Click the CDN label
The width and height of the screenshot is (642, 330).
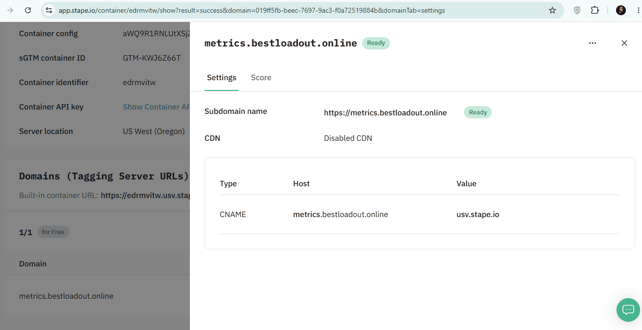212,138
